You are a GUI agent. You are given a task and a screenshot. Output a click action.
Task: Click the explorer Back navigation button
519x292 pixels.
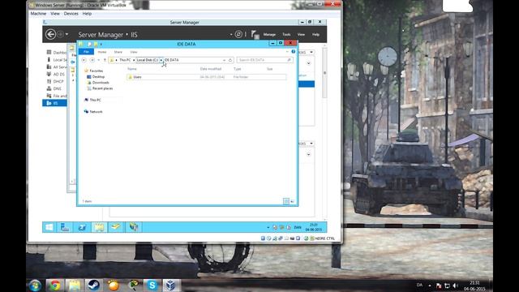click(x=84, y=60)
